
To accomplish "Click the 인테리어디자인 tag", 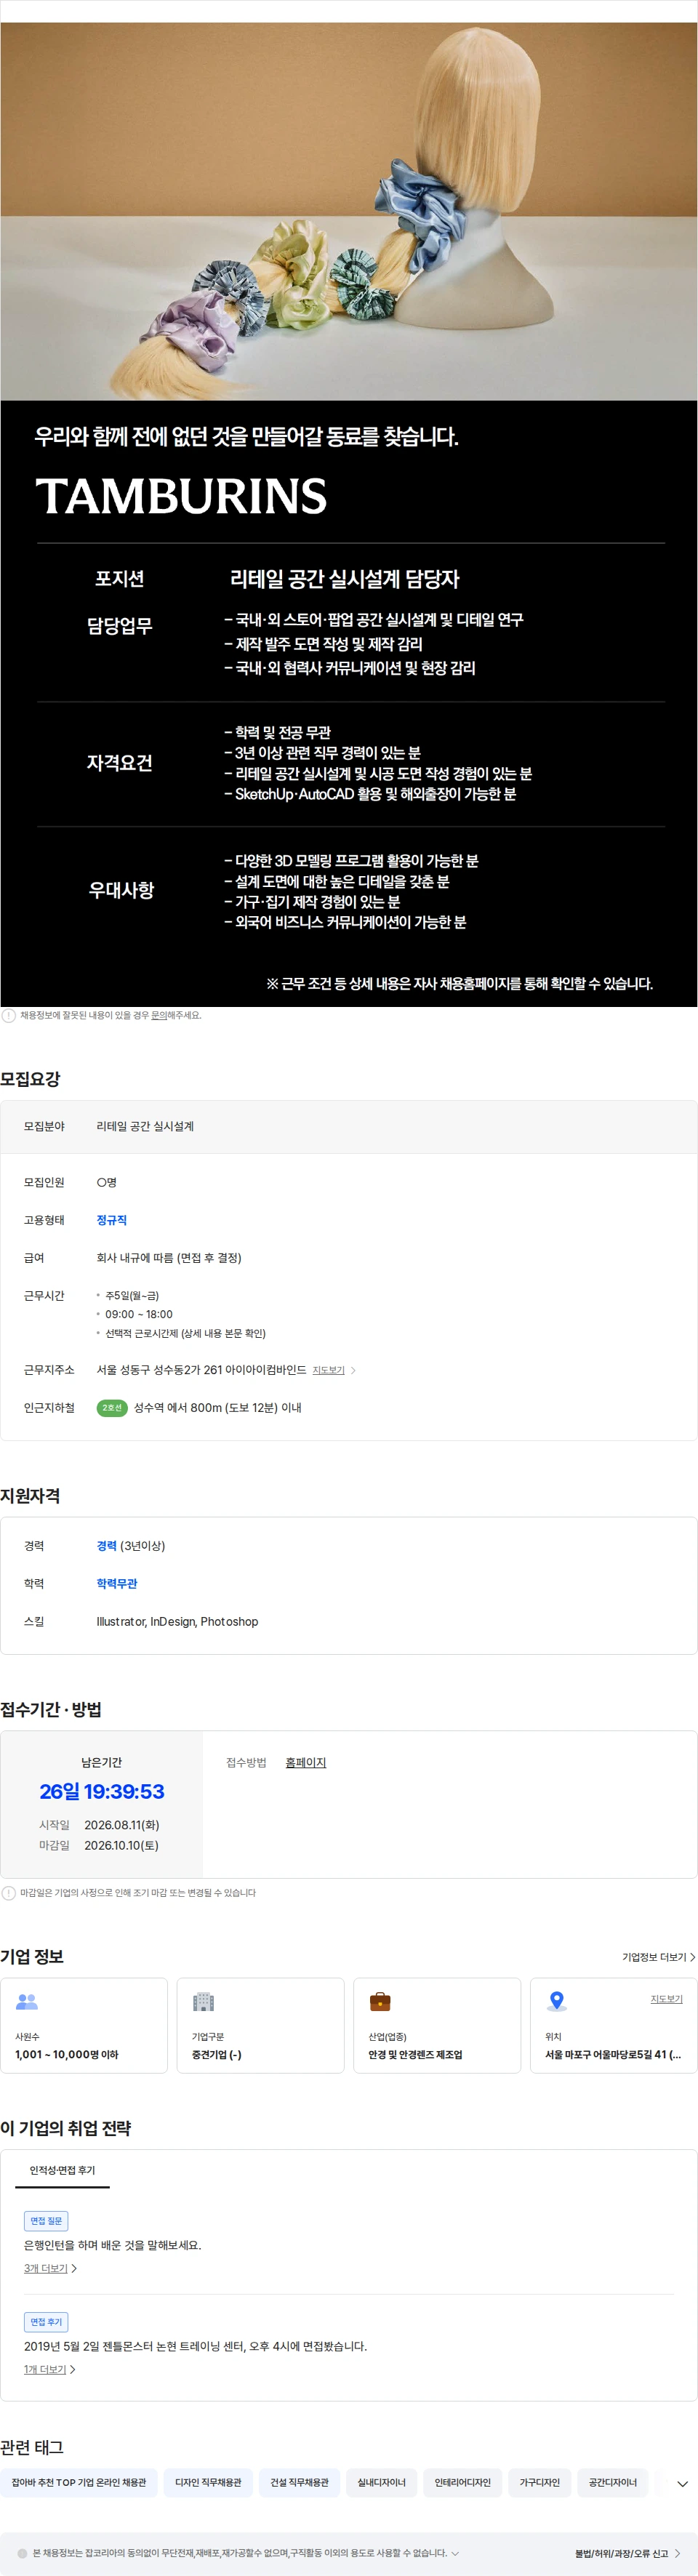I will [462, 2483].
